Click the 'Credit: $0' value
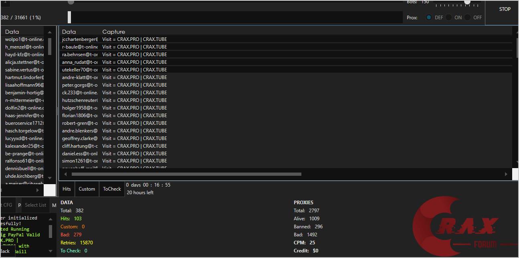 tap(306, 251)
